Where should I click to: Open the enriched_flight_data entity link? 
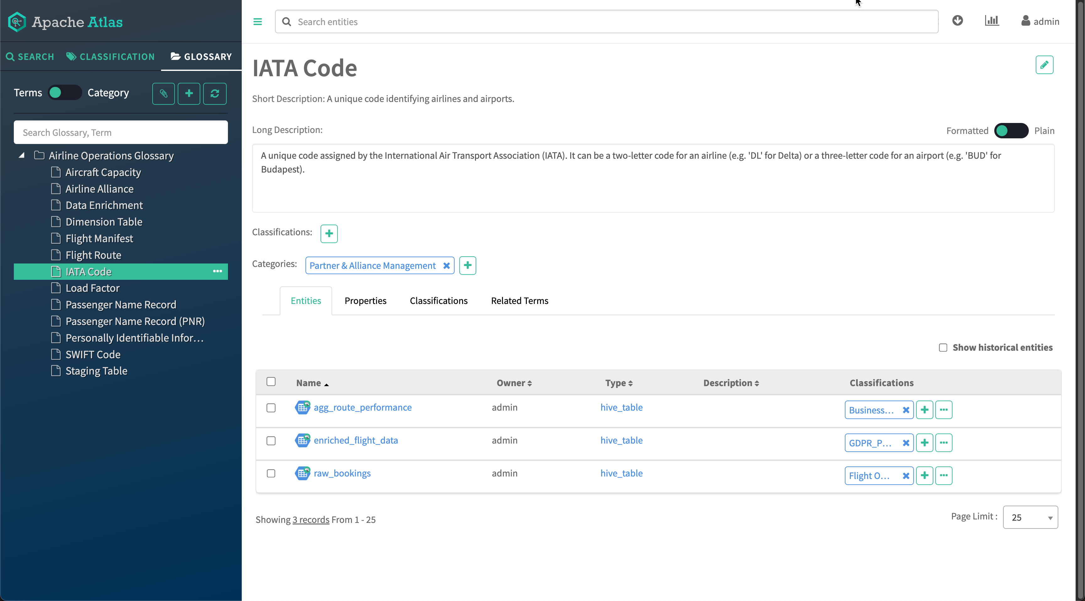click(x=355, y=440)
